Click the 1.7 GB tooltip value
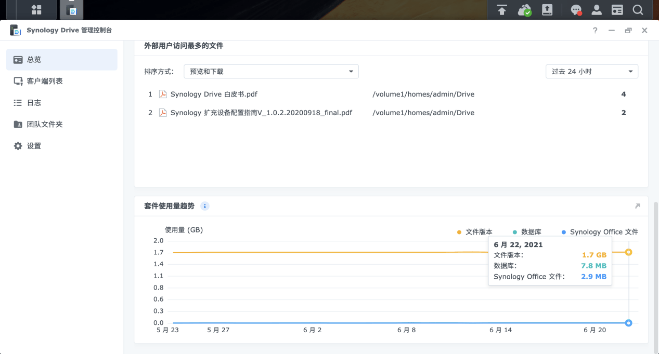This screenshot has height=354, width=659. pos(594,255)
